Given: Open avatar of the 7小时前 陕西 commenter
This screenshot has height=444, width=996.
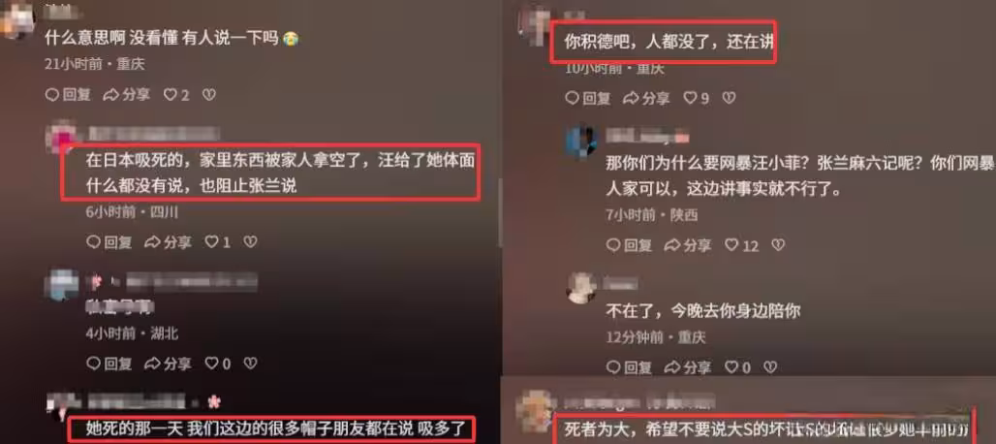Looking at the screenshot, I should coord(581,141).
